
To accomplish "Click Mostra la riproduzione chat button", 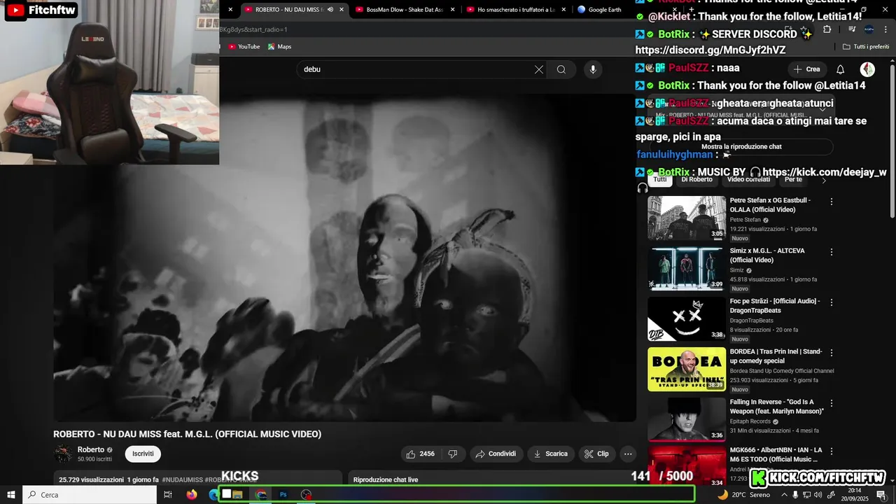I will click(741, 147).
